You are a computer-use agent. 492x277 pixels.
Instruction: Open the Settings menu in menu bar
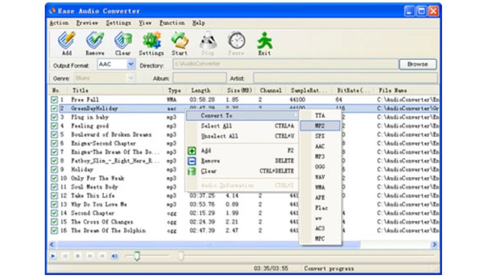pos(118,23)
